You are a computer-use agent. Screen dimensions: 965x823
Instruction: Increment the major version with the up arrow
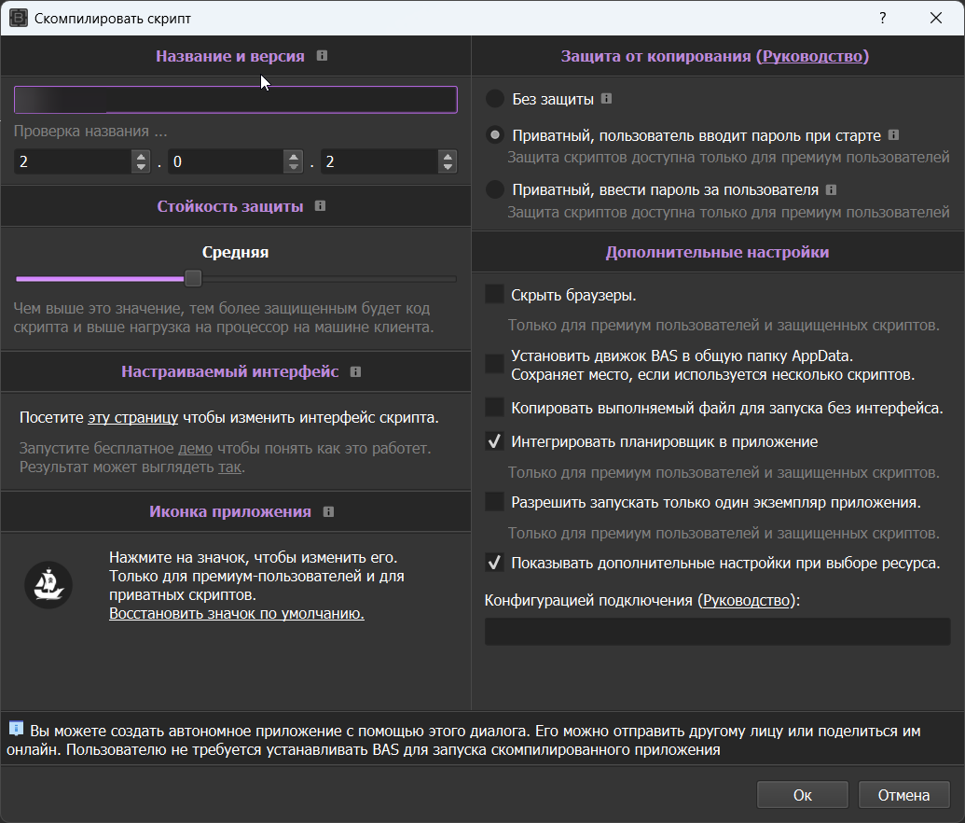pyautogui.click(x=140, y=156)
